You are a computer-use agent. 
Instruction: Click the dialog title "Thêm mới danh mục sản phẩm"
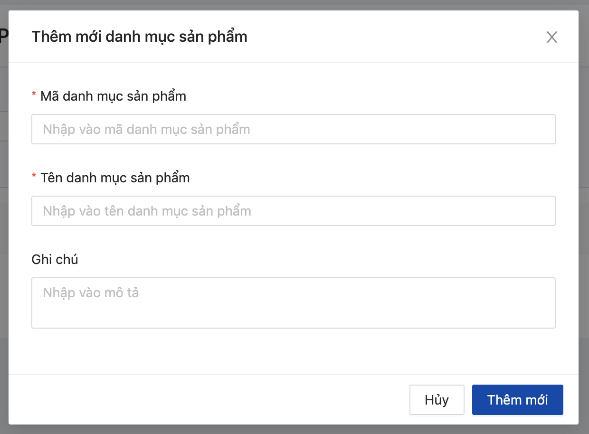[139, 37]
